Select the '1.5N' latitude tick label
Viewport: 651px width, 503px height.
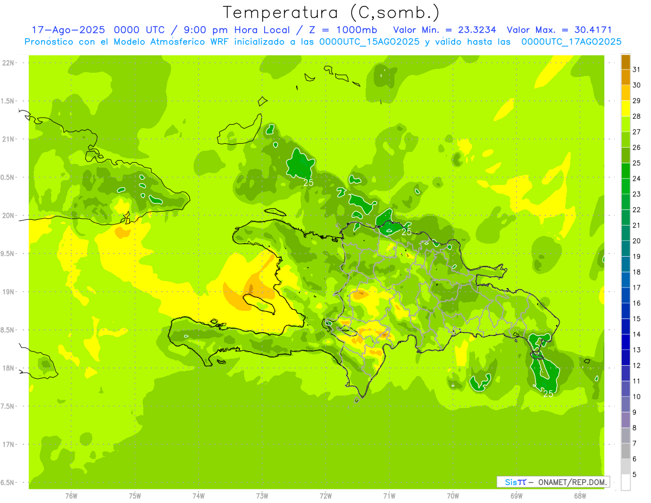click(8, 101)
